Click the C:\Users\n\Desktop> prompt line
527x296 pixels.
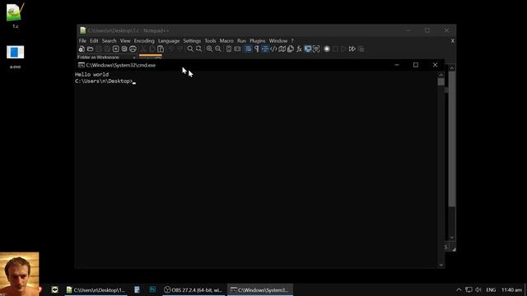104,81
